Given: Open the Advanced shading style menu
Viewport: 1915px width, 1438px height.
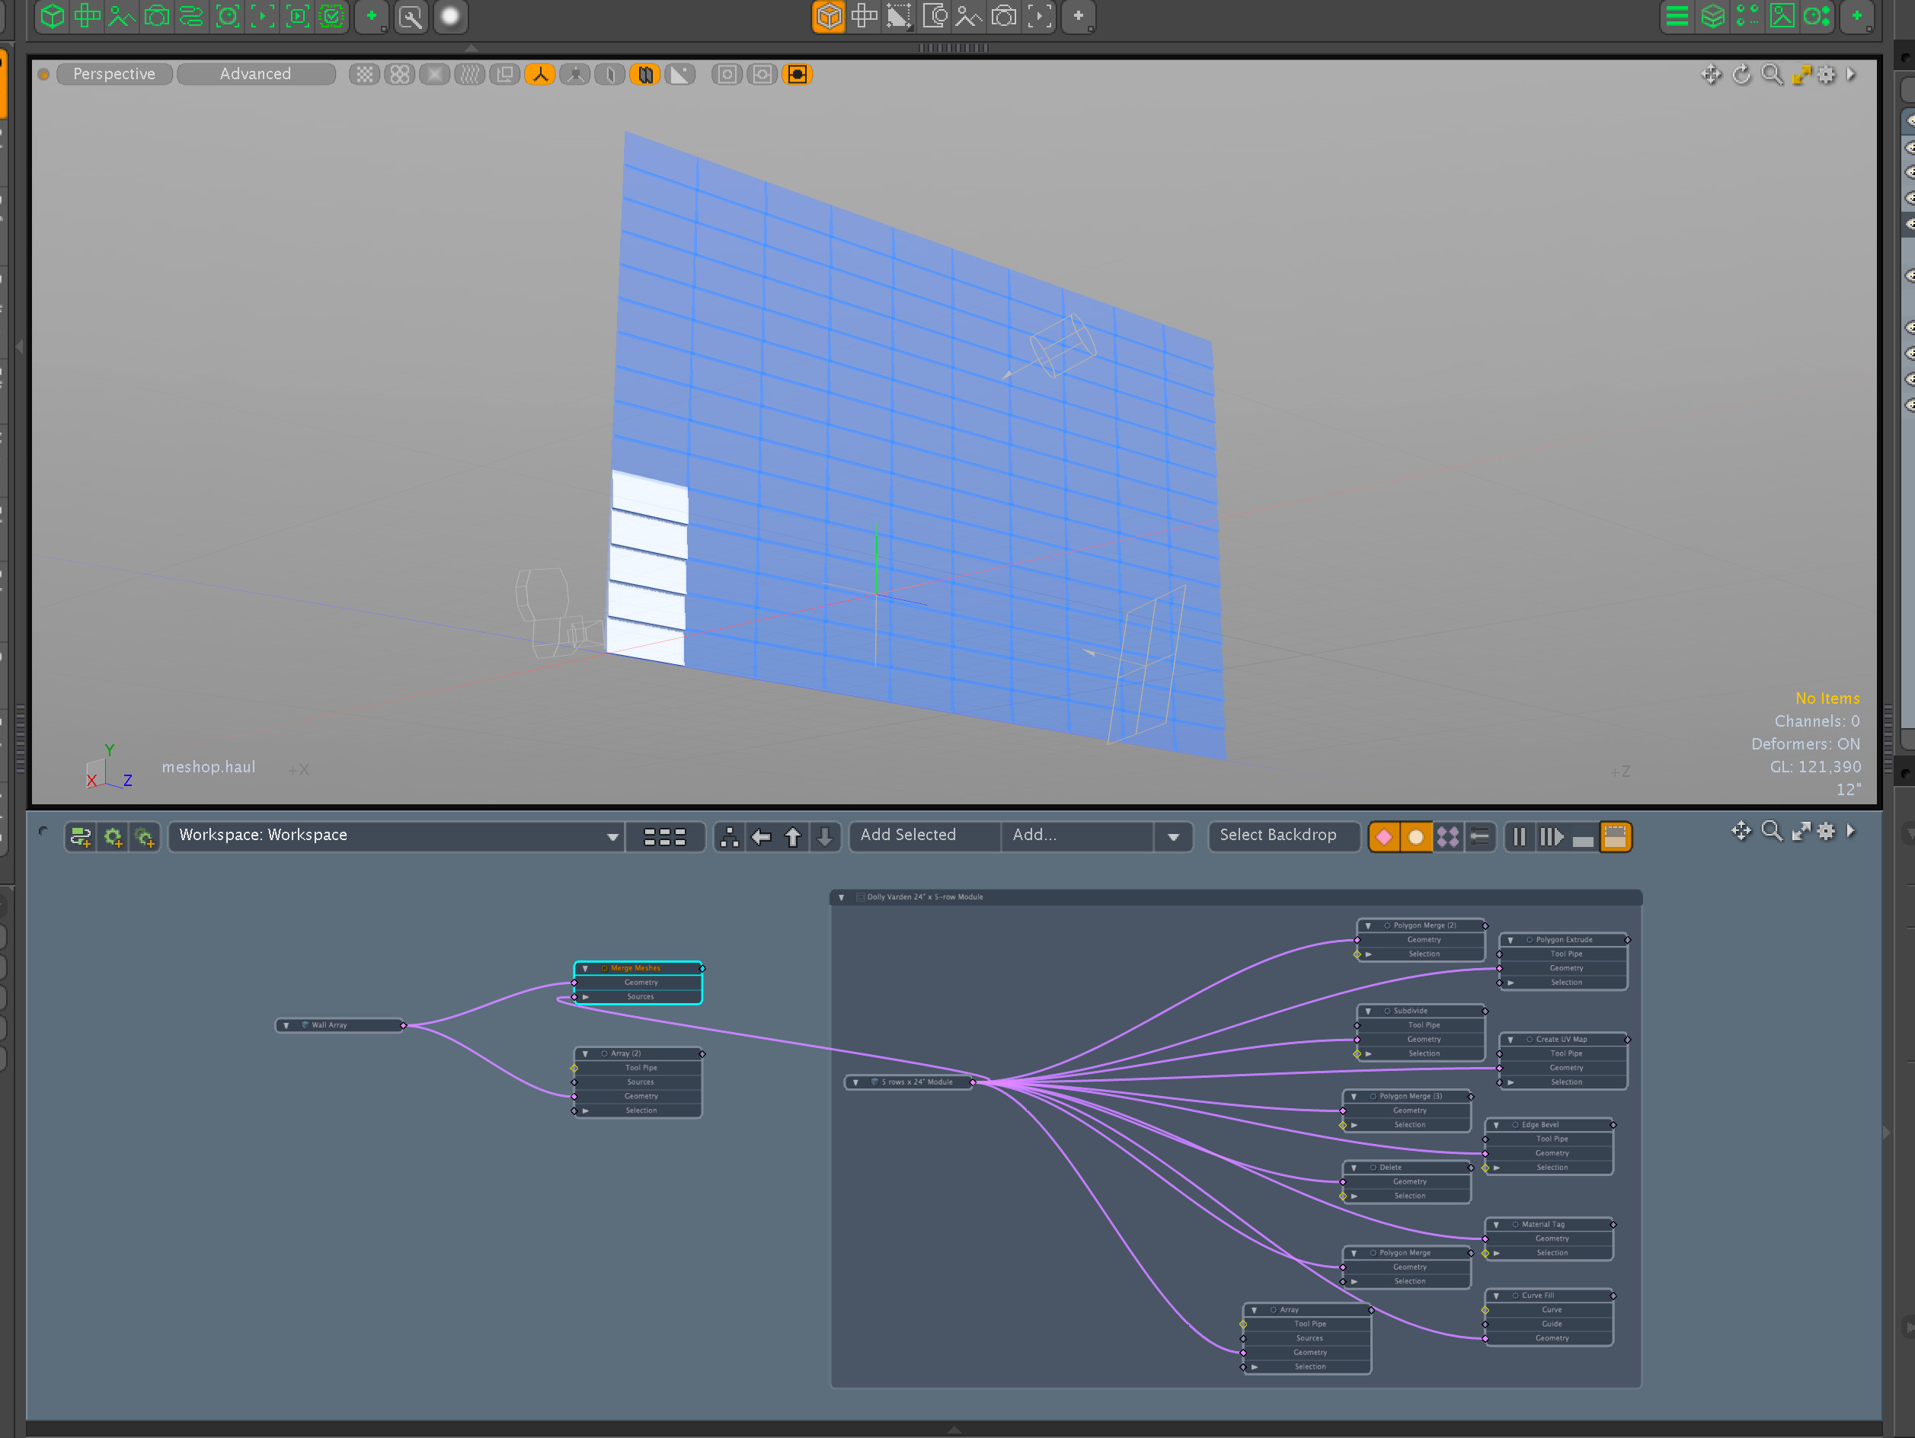Looking at the screenshot, I should coord(256,75).
